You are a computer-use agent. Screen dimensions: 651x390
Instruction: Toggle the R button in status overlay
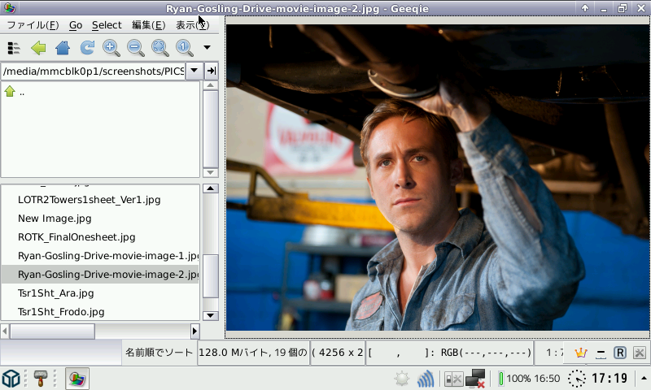coord(620,353)
